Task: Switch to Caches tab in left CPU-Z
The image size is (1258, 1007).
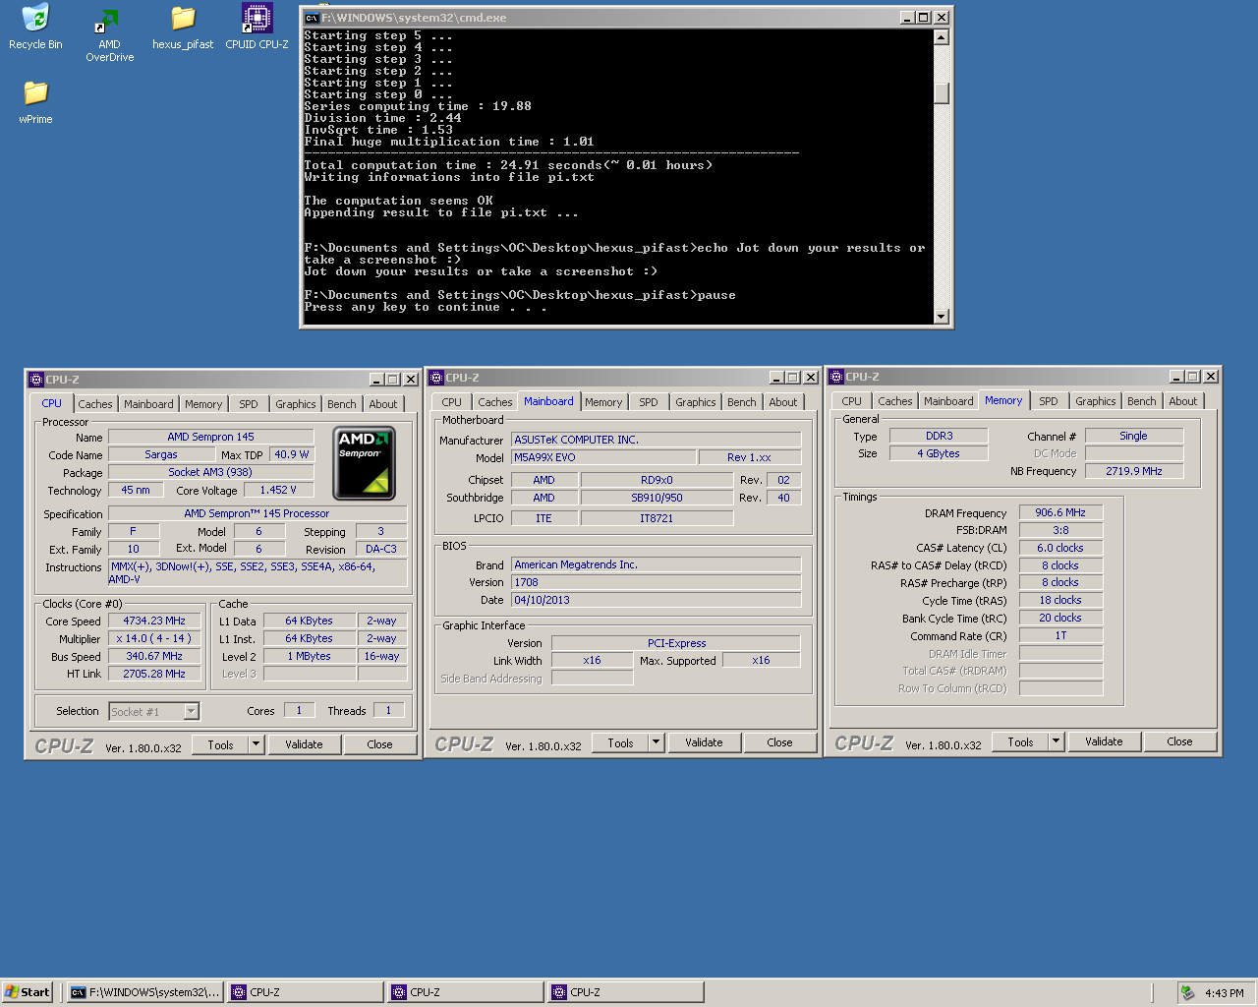Action: tap(95, 404)
